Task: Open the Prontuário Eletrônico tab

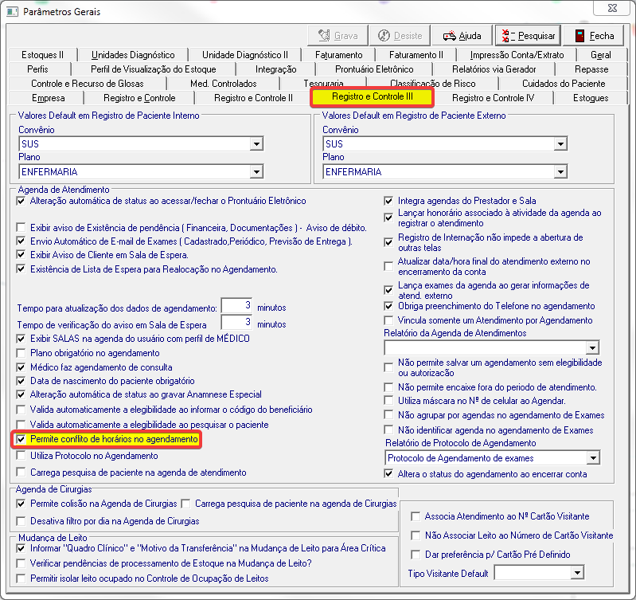Action: point(374,69)
